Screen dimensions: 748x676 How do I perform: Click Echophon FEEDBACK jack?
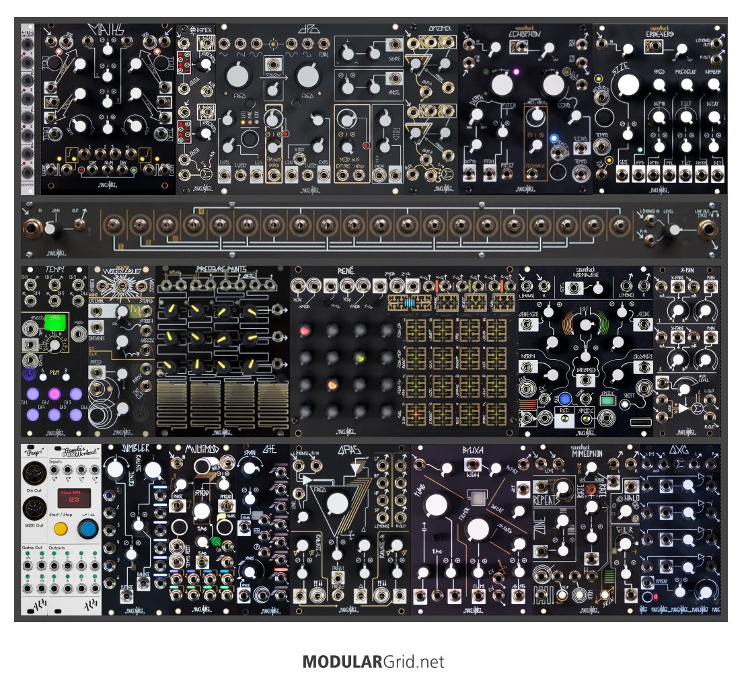(532, 174)
